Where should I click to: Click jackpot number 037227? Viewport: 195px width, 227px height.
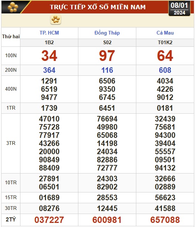(x=49, y=220)
